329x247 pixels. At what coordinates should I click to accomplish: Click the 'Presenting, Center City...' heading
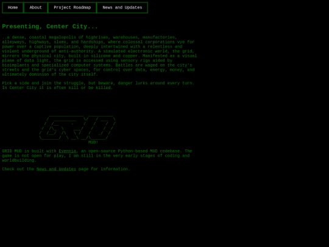50,26
